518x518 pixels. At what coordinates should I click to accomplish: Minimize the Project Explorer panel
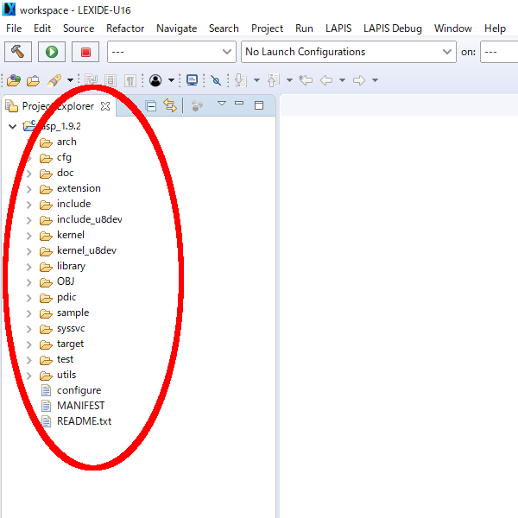tap(239, 103)
